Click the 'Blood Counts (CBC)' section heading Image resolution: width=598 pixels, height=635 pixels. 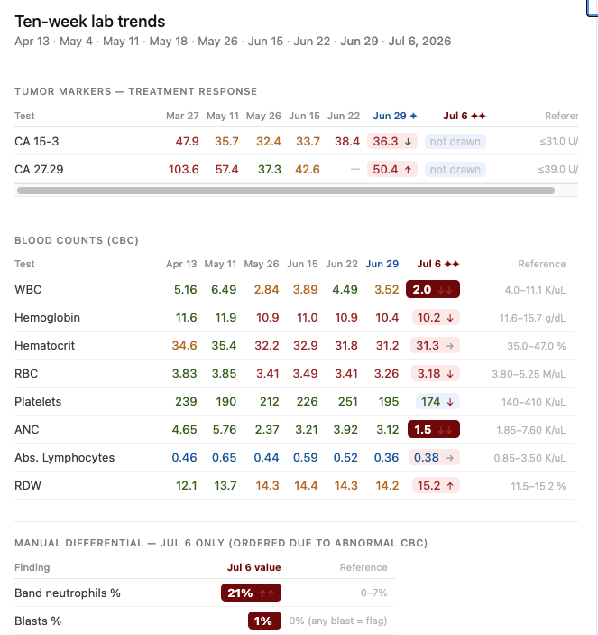click(77, 240)
